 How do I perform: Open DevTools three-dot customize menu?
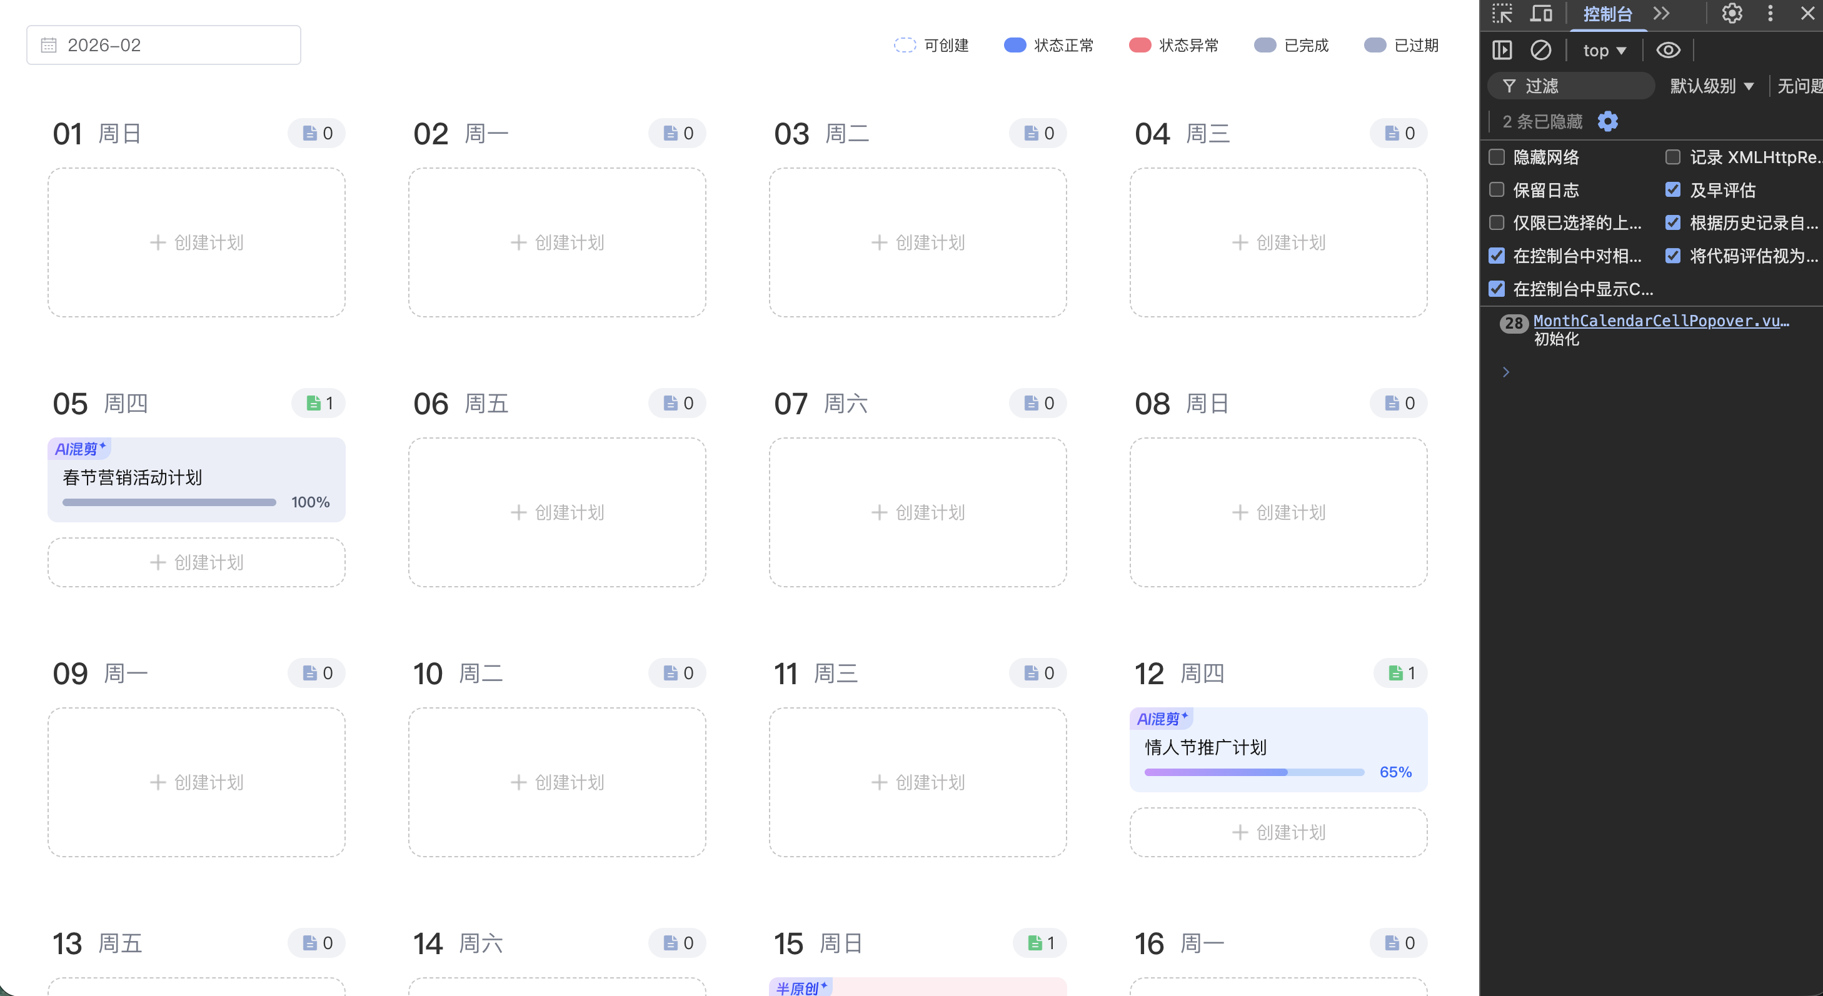[1770, 14]
